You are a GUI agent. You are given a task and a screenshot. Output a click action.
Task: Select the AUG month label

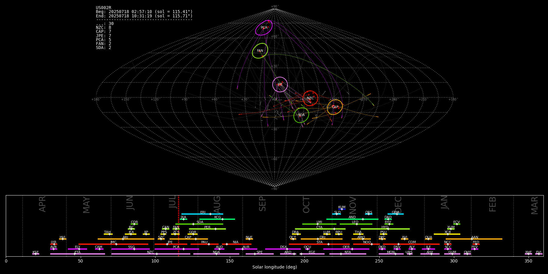pyautogui.click(x=217, y=205)
